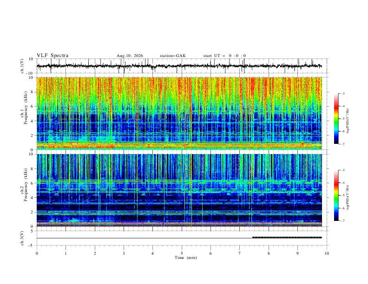The image size is (368, 284).
Task: Click the Time (min) axis label
Action: click(x=186, y=258)
